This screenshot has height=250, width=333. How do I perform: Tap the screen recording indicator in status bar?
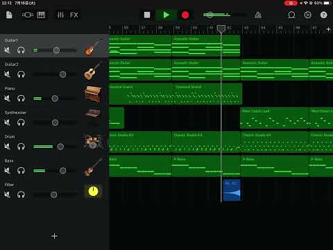point(291,3)
